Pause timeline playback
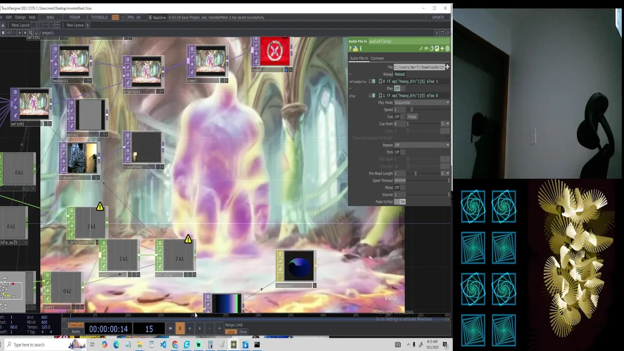 point(180,328)
